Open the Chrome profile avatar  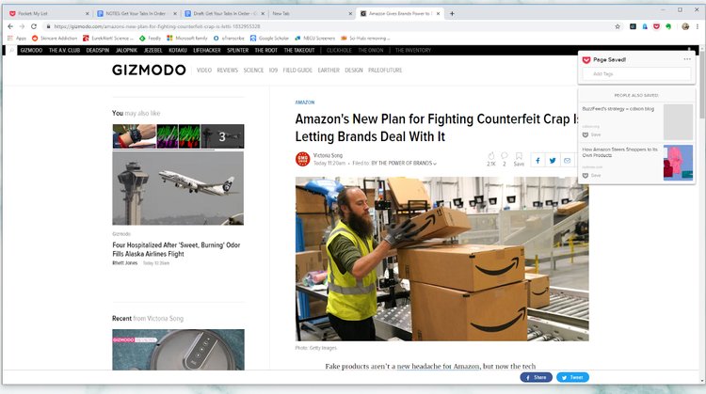[x=685, y=26]
